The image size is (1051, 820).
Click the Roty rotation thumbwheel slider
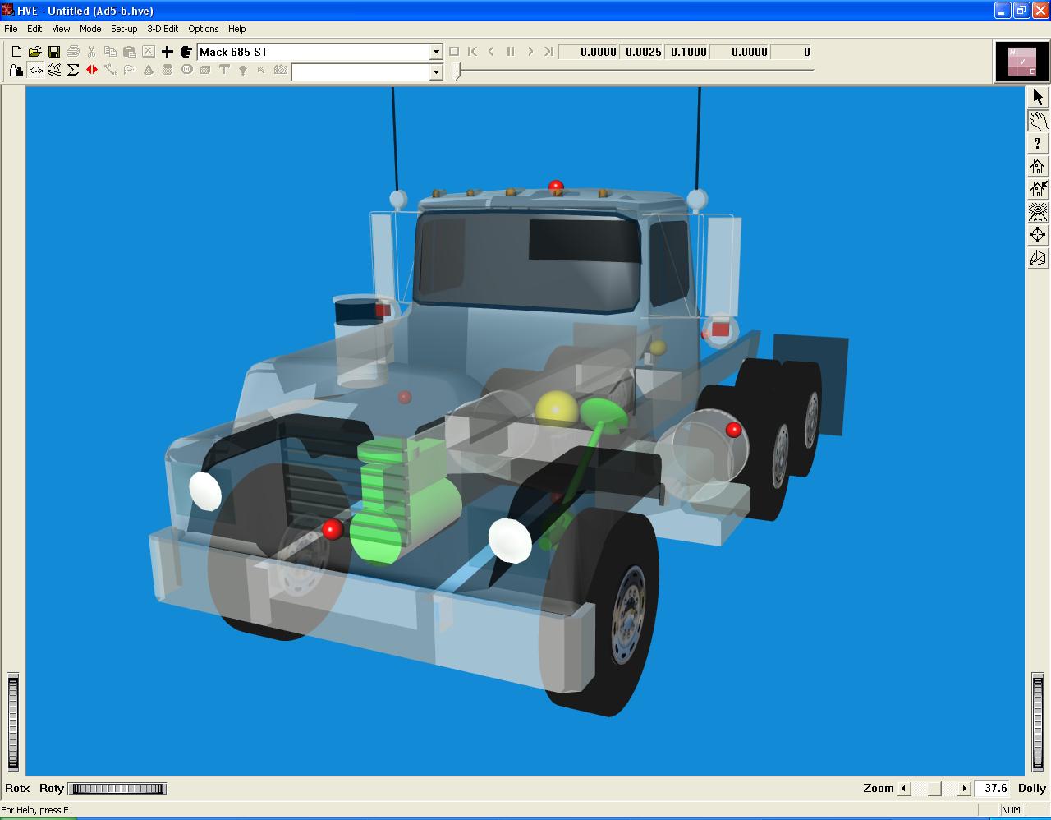(117, 789)
